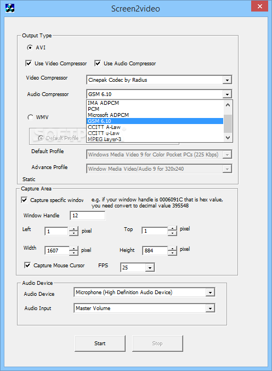272x371 pixels.
Task: Toggle Use Audio Compressor checkbox
Action: 98,64
